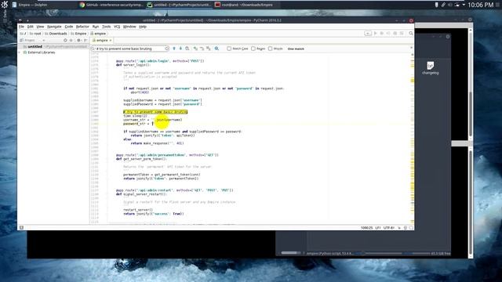Go to next search occurrence arrow
This screenshot has height=282, width=502.
180,49
